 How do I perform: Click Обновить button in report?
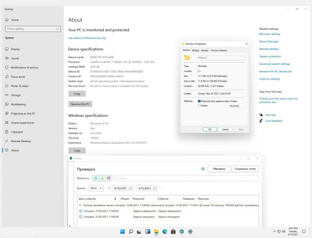(219, 169)
